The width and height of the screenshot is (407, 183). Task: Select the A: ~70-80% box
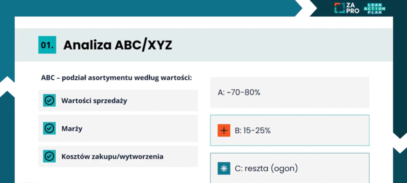tap(290, 92)
